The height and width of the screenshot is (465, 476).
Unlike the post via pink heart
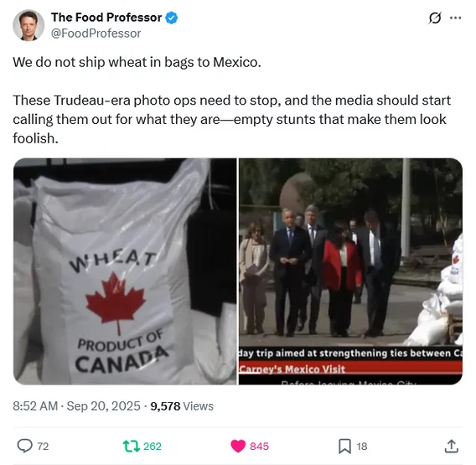pos(238,446)
